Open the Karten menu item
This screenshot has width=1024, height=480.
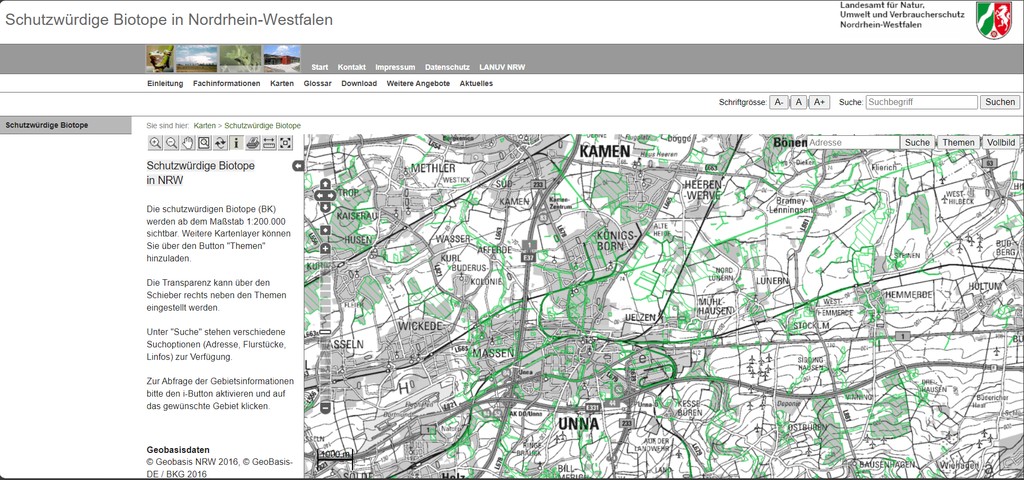coord(282,83)
